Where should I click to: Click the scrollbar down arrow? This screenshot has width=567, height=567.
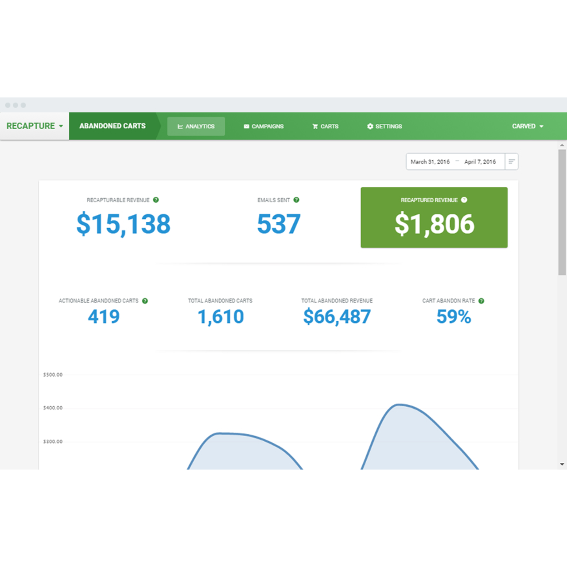point(562,464)
